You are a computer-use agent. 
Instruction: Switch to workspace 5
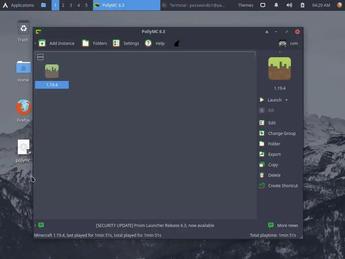click(86, 5)
